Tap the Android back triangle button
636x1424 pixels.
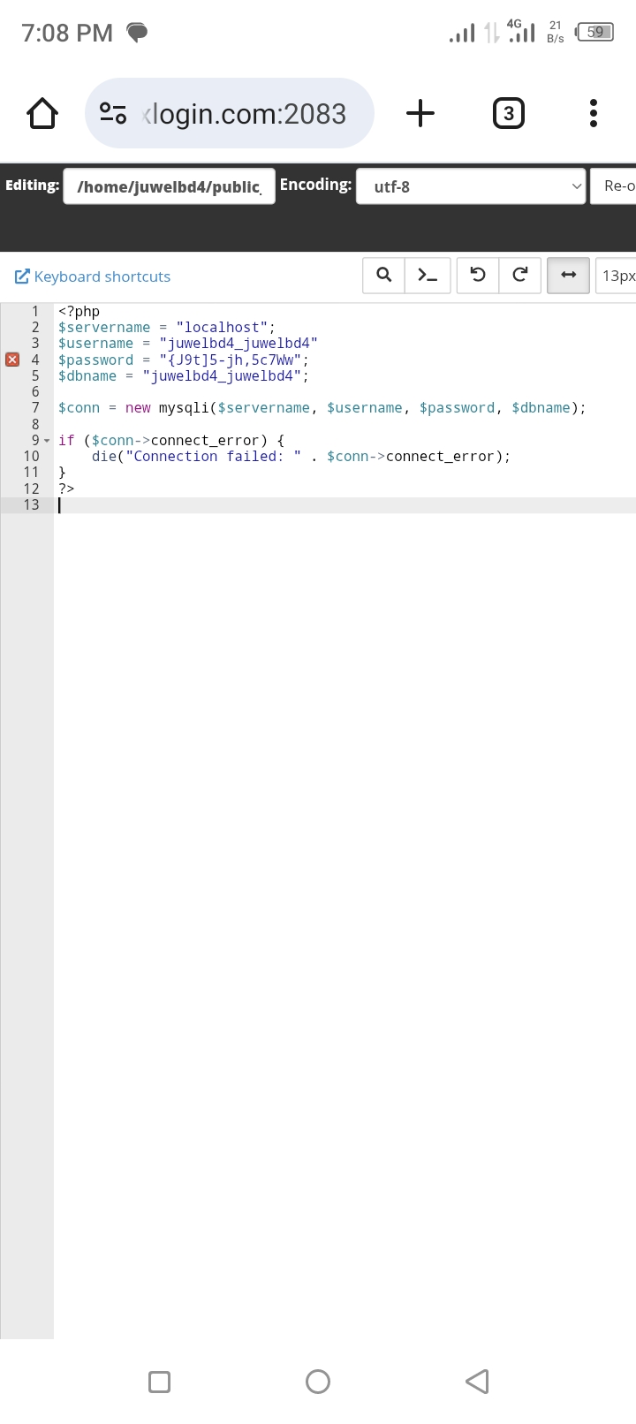coord(477,1382)
